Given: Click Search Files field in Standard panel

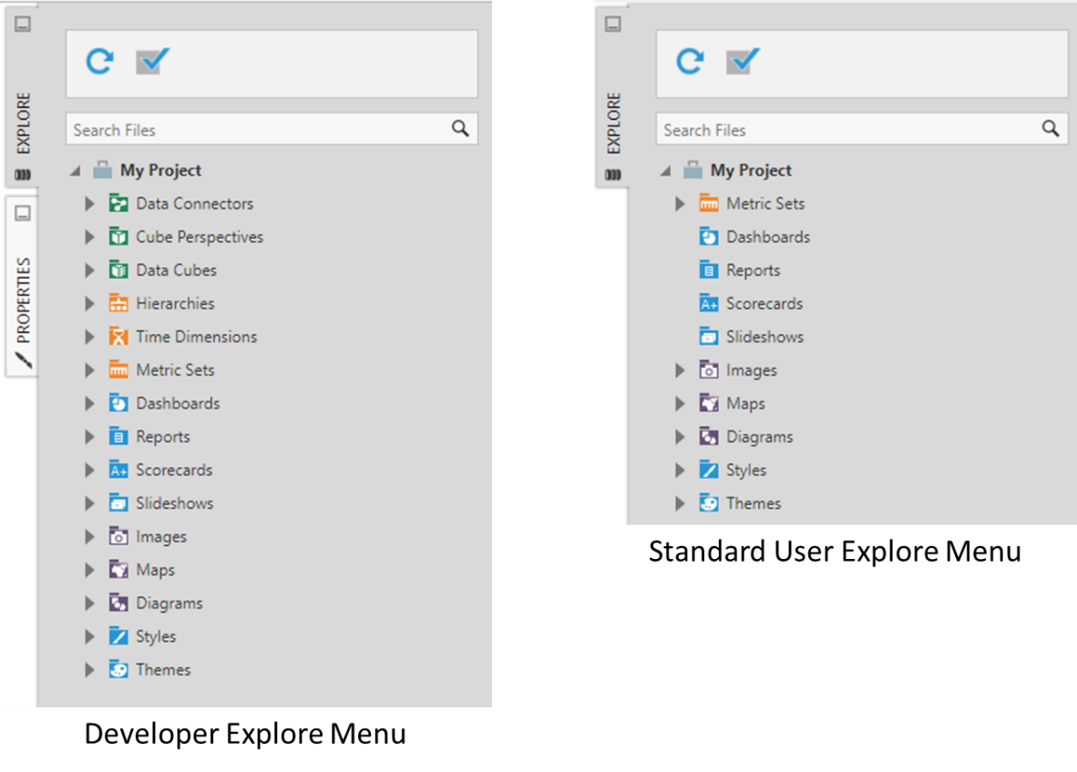Looking at the screenshot, I should [862, 129].
